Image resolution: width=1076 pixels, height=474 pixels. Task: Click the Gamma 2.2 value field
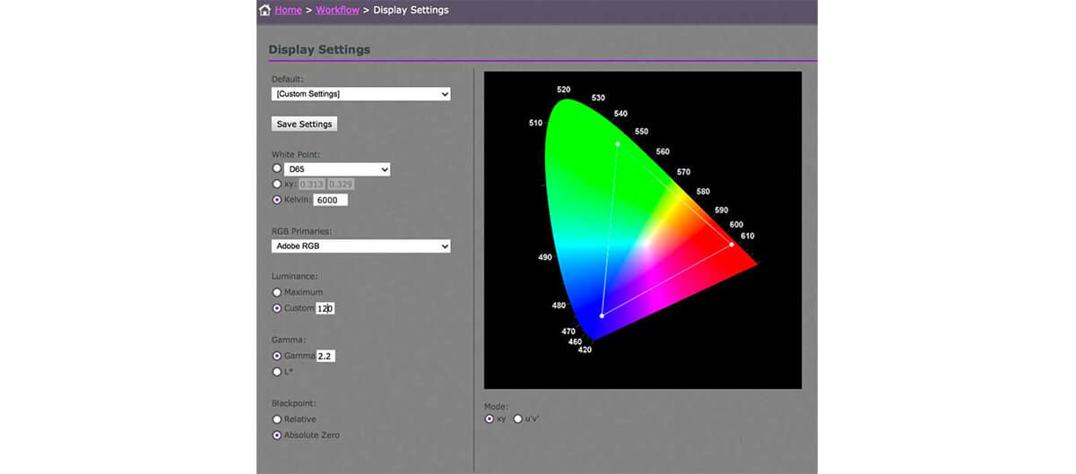pos(325,356)
